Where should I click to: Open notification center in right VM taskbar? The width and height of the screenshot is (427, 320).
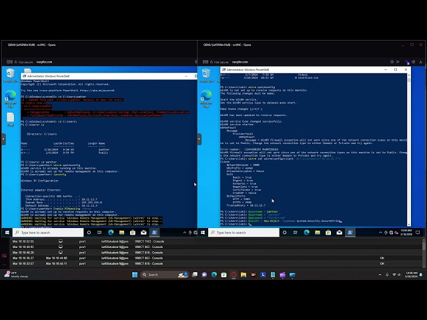(418, 233)
